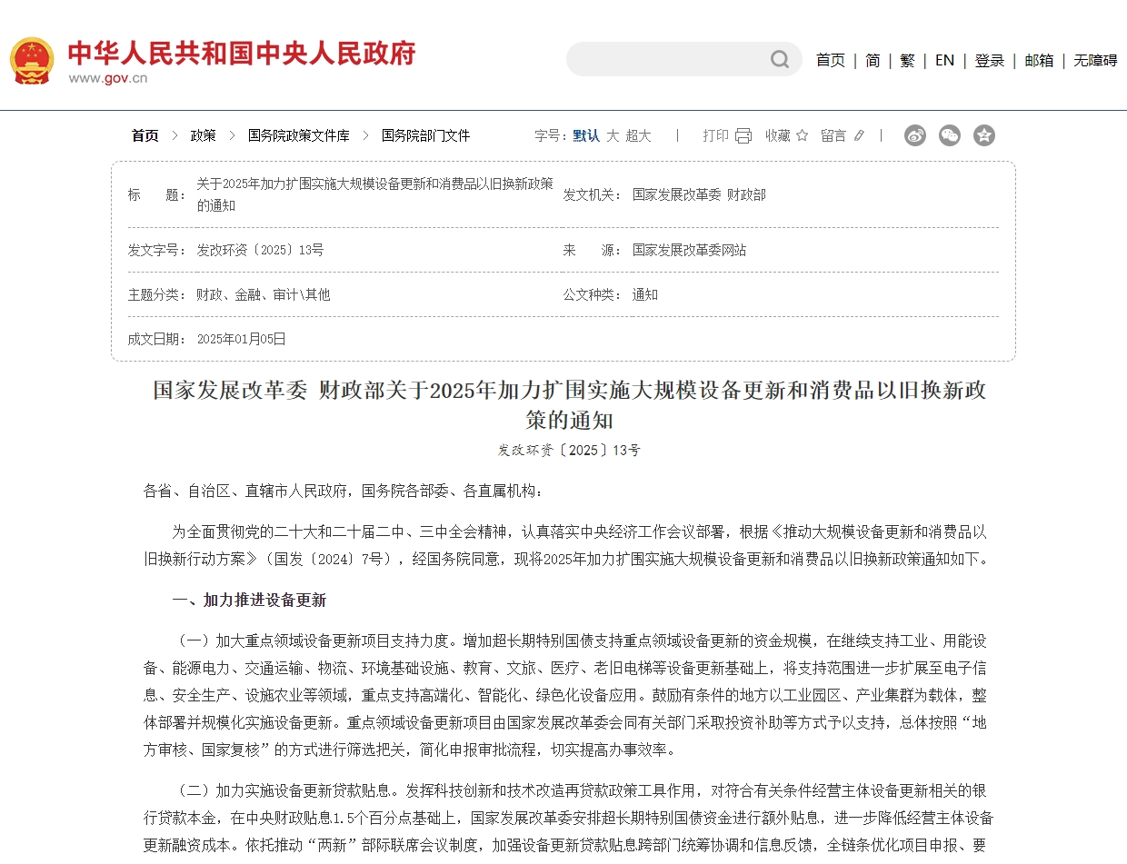Image resolution: width=1127 pixels, height=864 pixels.
Task: Select the default font size 默认
Action: pos(586,135)
